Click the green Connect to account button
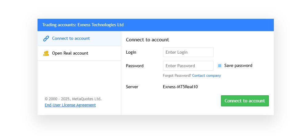The width and height of the screenshot is (304, 136). (245, 101)
